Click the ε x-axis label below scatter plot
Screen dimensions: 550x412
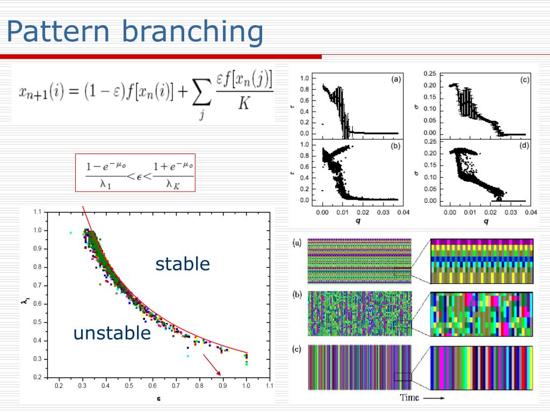click(x=159, y=399)
